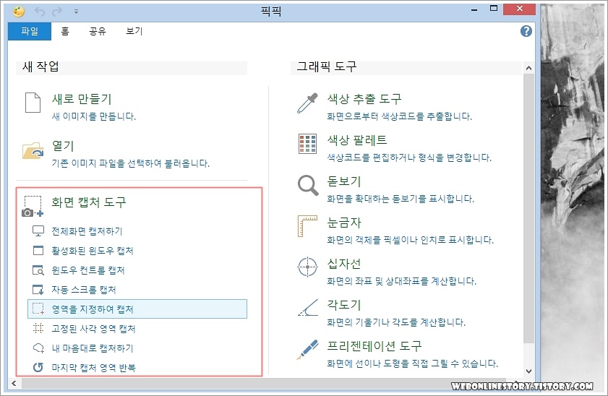Screen dimensions: 608x396
Task: Click the magnifying glass icon for 돋보기
Action: click(308, 185)
